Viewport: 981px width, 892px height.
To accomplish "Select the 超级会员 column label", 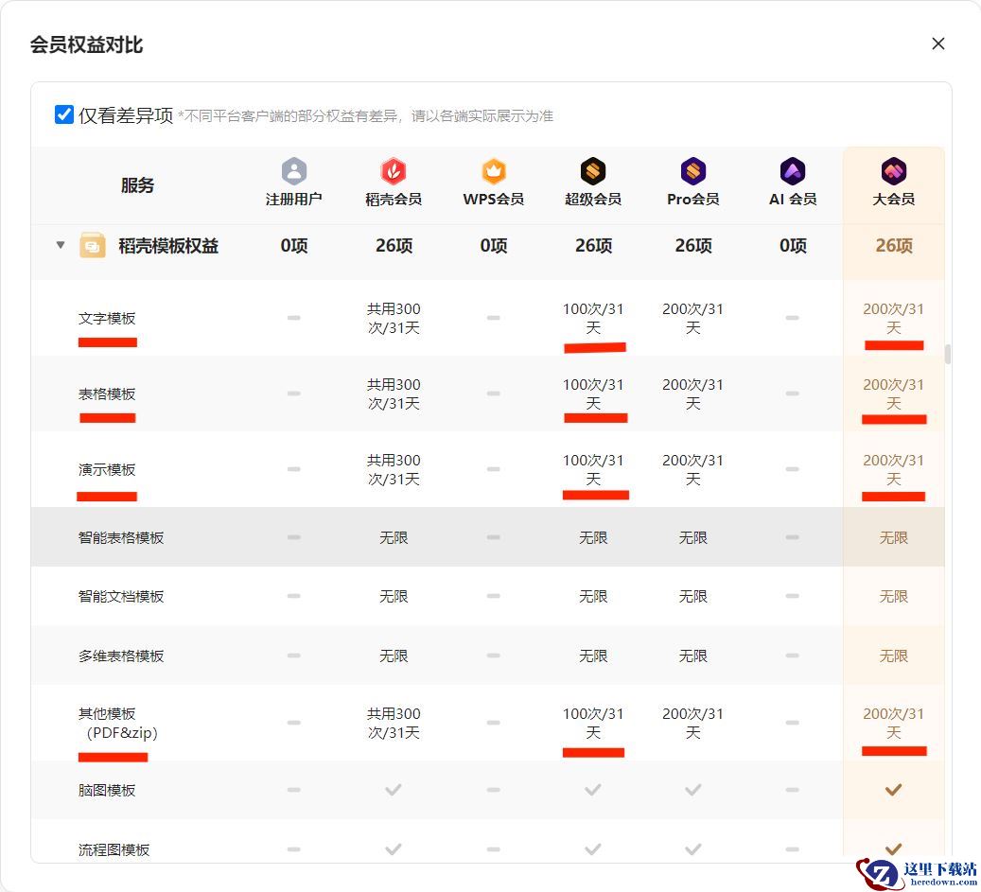I will pos(593,200).
